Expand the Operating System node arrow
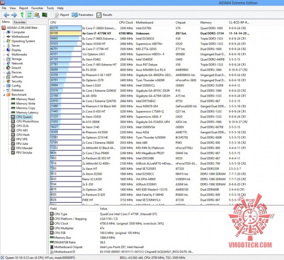 click(x=4, y=41)
